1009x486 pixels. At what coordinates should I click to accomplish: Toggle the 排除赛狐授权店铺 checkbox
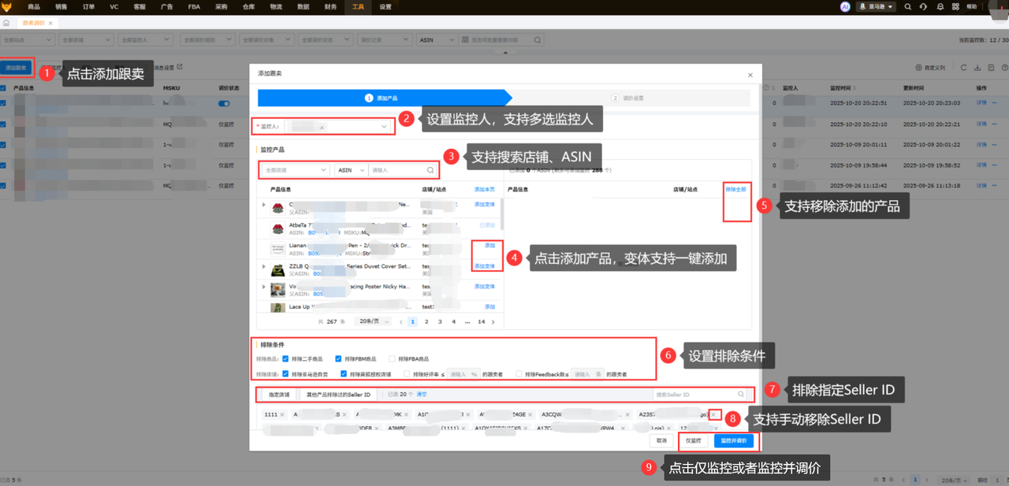point(343,374)
